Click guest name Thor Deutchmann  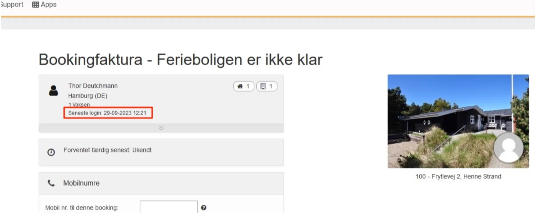pyautogui.click(x=93, y=86)
